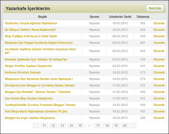This screenshot has width=169, height=134.
Task: Click date 16.03.2012 in Yazılarınız Sosyal Ağlarda row
Action: 120,23
